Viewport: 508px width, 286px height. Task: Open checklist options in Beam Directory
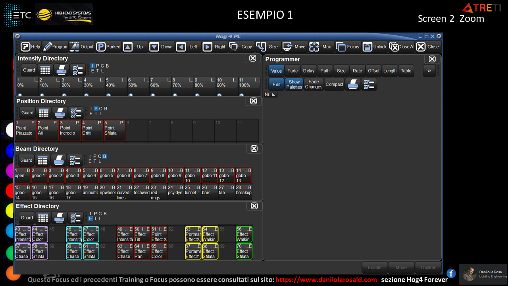coord(75,160)
